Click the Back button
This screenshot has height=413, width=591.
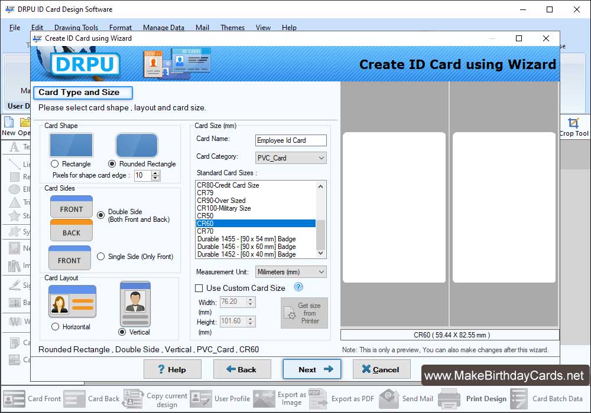tap(242, 369)
